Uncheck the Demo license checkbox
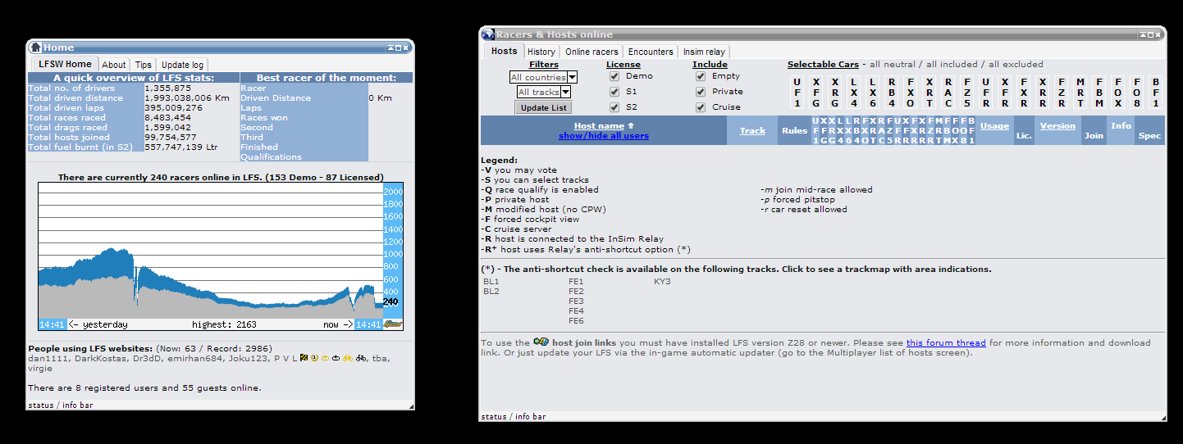Image resolution: width=1183 pixels, height=444 pixels. point(614,76)
